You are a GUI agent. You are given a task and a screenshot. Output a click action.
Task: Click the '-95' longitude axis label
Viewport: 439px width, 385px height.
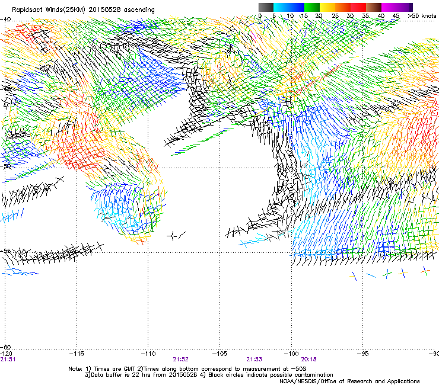pyautogui.click(x=363, y=354)
